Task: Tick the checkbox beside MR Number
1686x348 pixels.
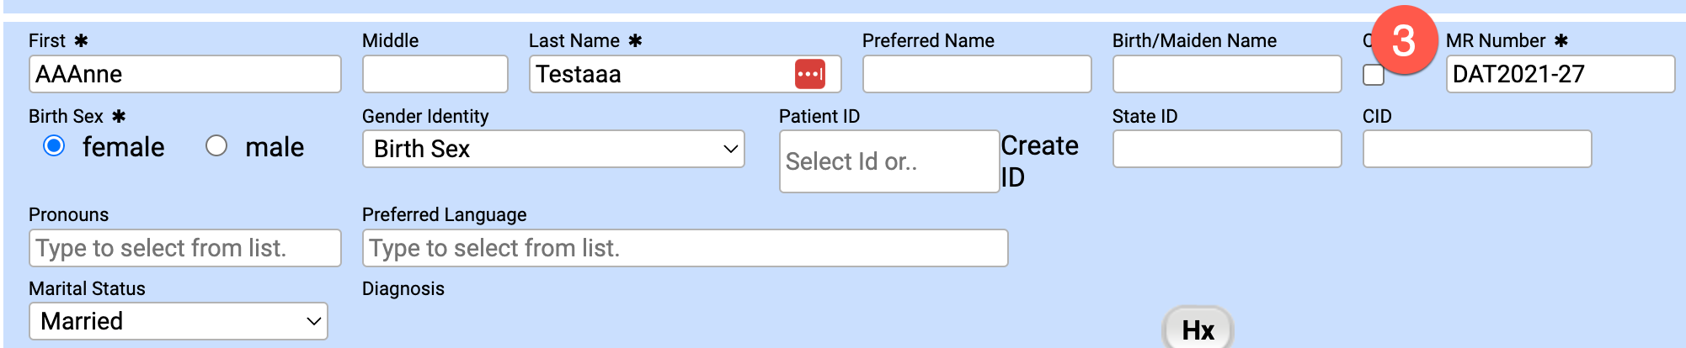Action: tap(1374, 75)
